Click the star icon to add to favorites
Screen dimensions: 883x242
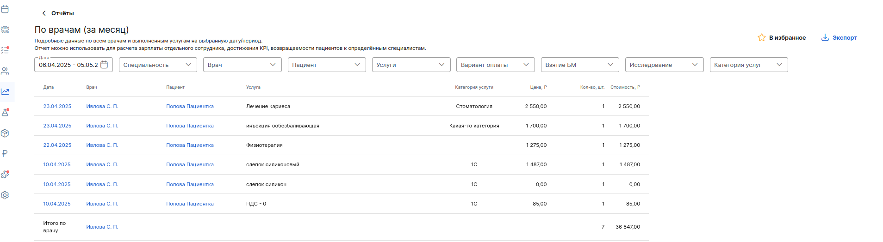pos(761,37)
